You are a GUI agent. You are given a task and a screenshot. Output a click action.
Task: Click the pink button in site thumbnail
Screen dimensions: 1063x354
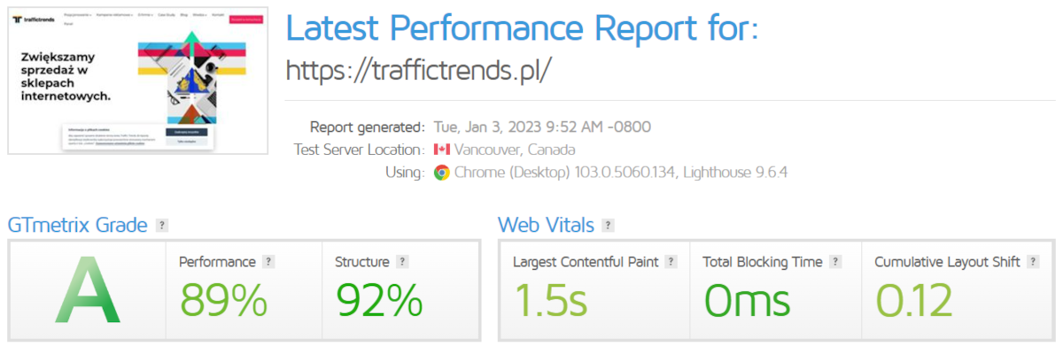tap(245, 18)
